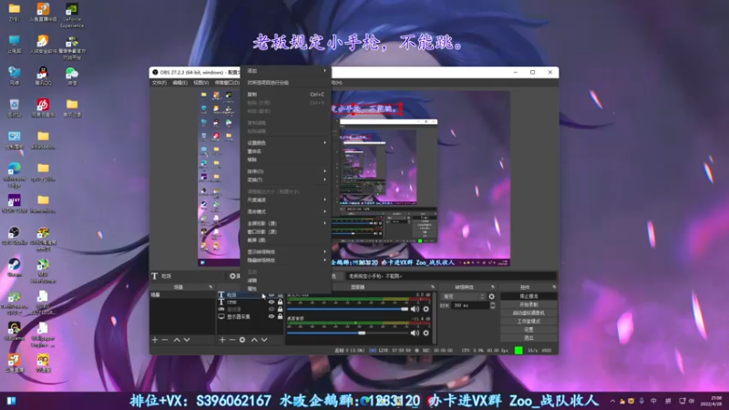729x410 pixels.
Task: Click the 开始录制 button
Action: click(529, 304)
